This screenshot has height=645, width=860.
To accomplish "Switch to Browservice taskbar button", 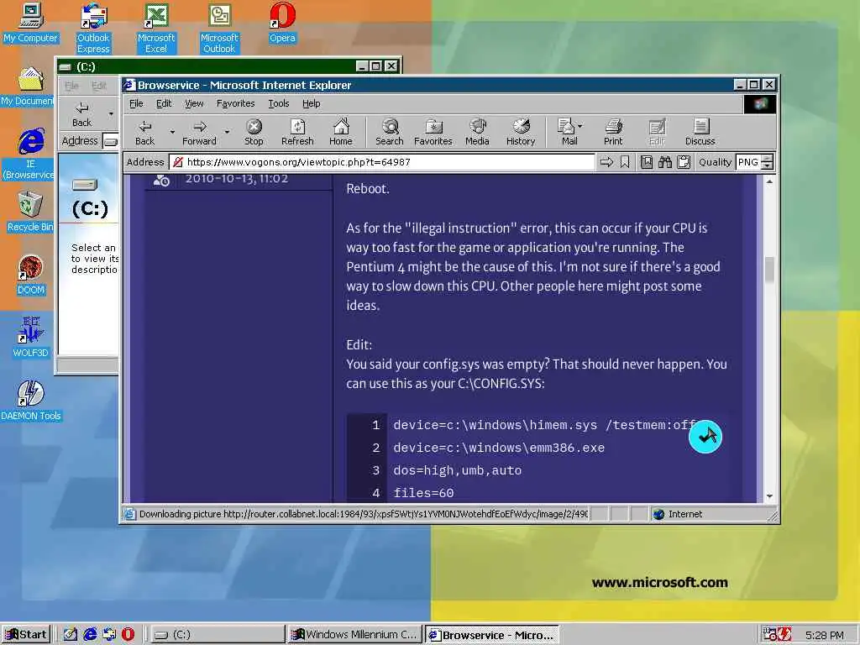I will [492, 635].
